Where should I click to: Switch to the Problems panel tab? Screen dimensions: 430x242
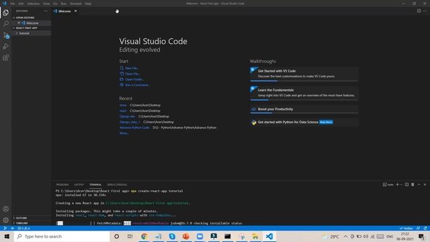62,185
